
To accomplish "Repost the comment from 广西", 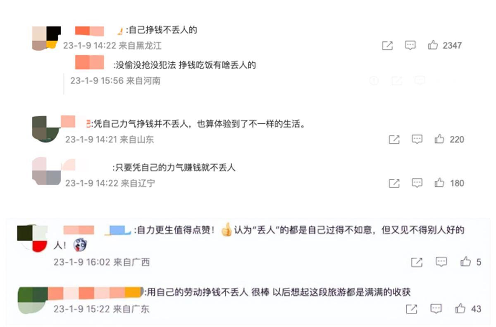I will click(x=417, y=262).
